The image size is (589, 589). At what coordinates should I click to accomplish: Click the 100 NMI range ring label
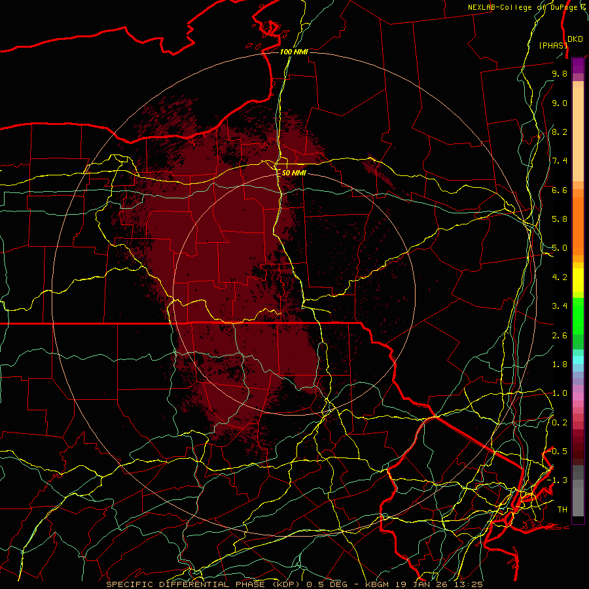click(294, 52)
